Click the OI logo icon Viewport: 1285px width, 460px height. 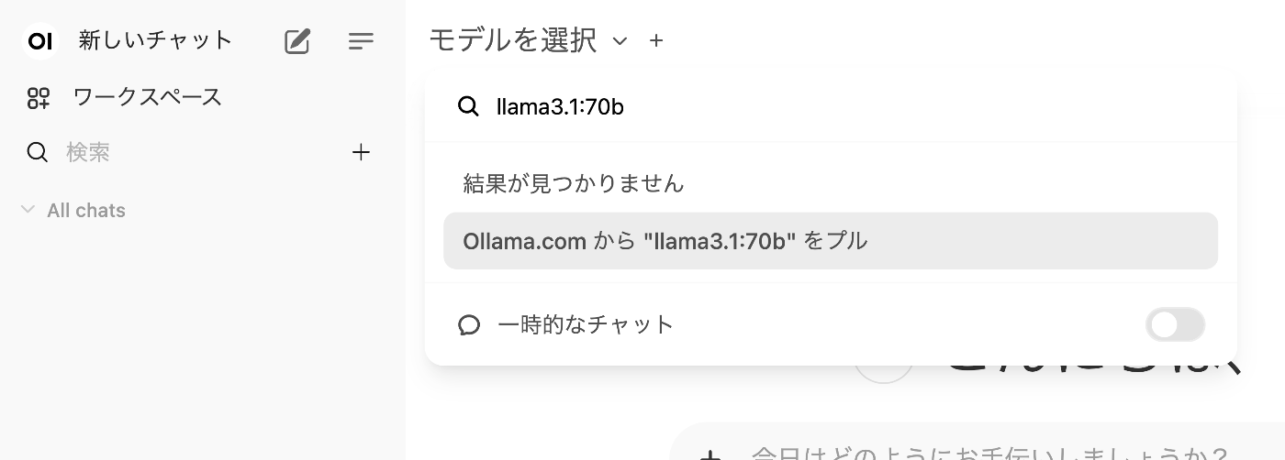(39, 41)
